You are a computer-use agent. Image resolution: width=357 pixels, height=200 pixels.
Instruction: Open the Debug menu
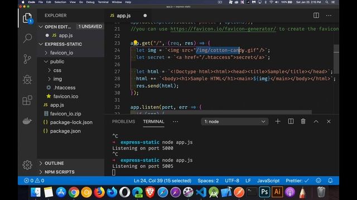point(90,2)
